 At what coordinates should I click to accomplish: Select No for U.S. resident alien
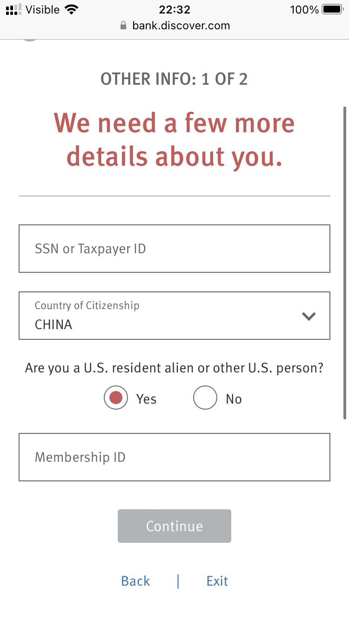coord(205,398)
